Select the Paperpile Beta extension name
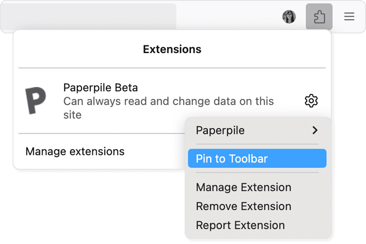 [101, 88]
